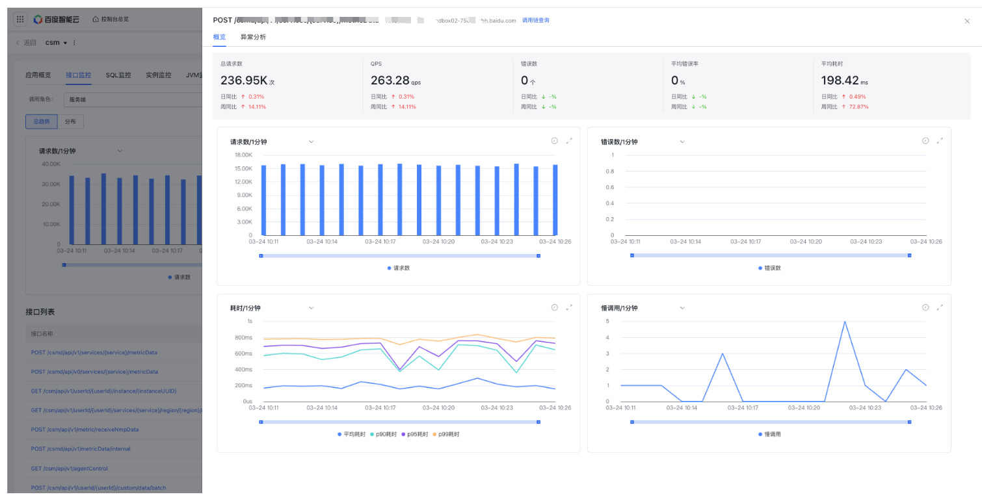Switch to the 概览 tab
982x501 pixels.
click(x=220, y=37)
